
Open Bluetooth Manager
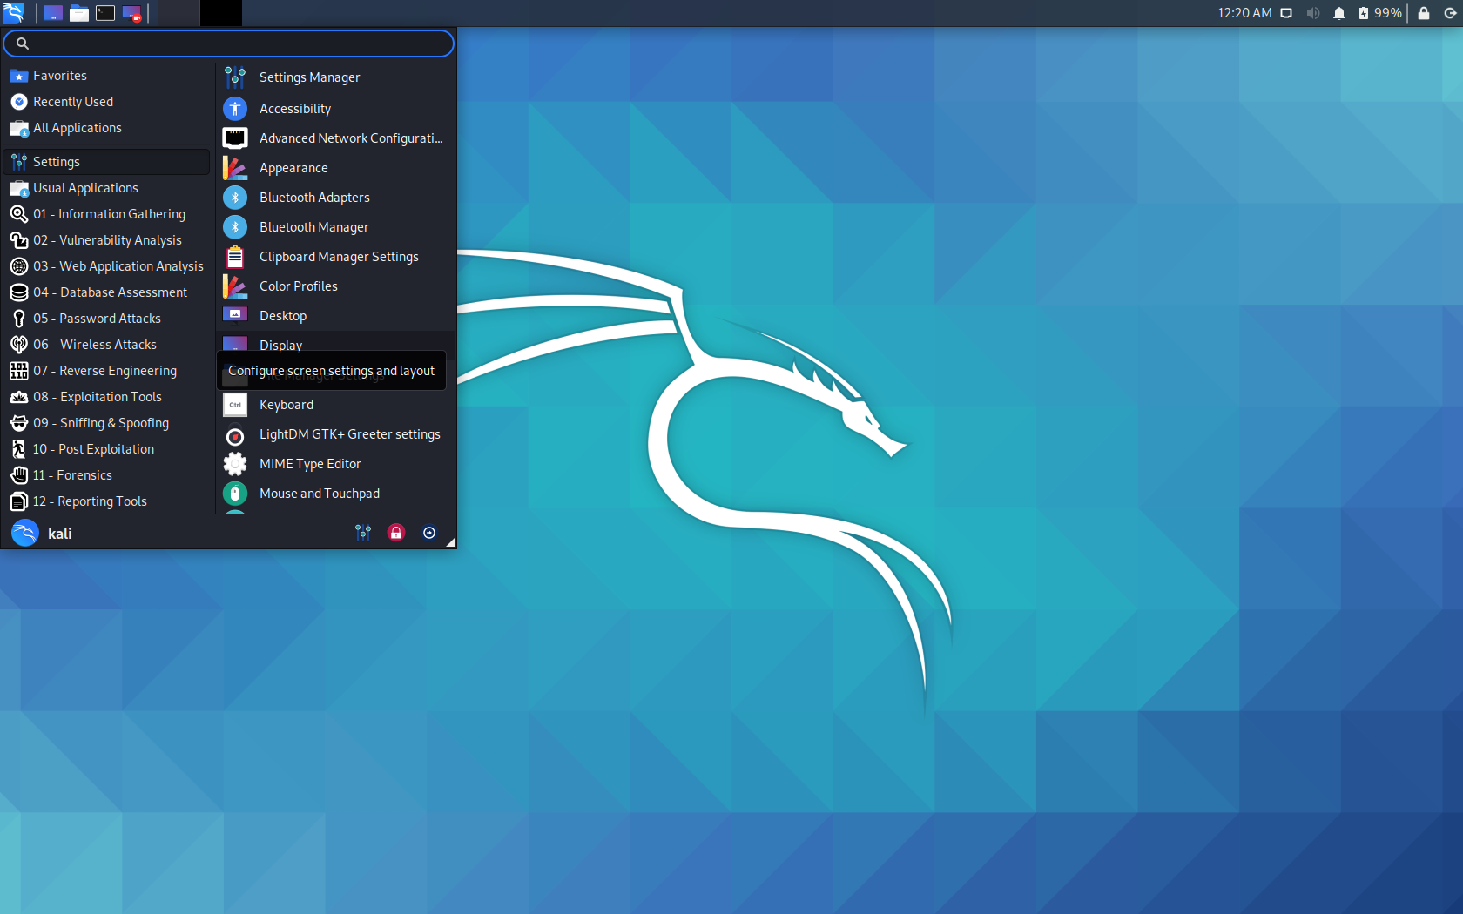(x=312, y=226)
